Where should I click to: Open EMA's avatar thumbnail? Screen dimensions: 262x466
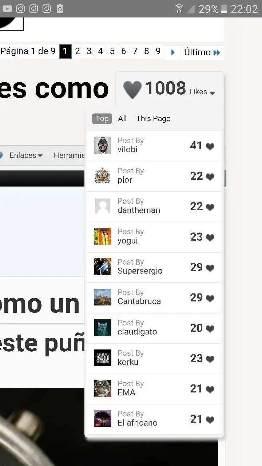[x=103, y=388]
